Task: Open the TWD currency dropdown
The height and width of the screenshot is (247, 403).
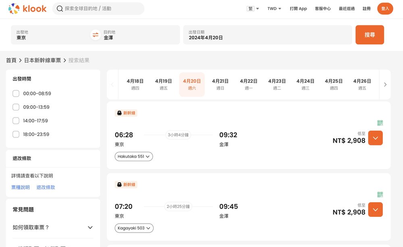Action: tap(274, 8)
